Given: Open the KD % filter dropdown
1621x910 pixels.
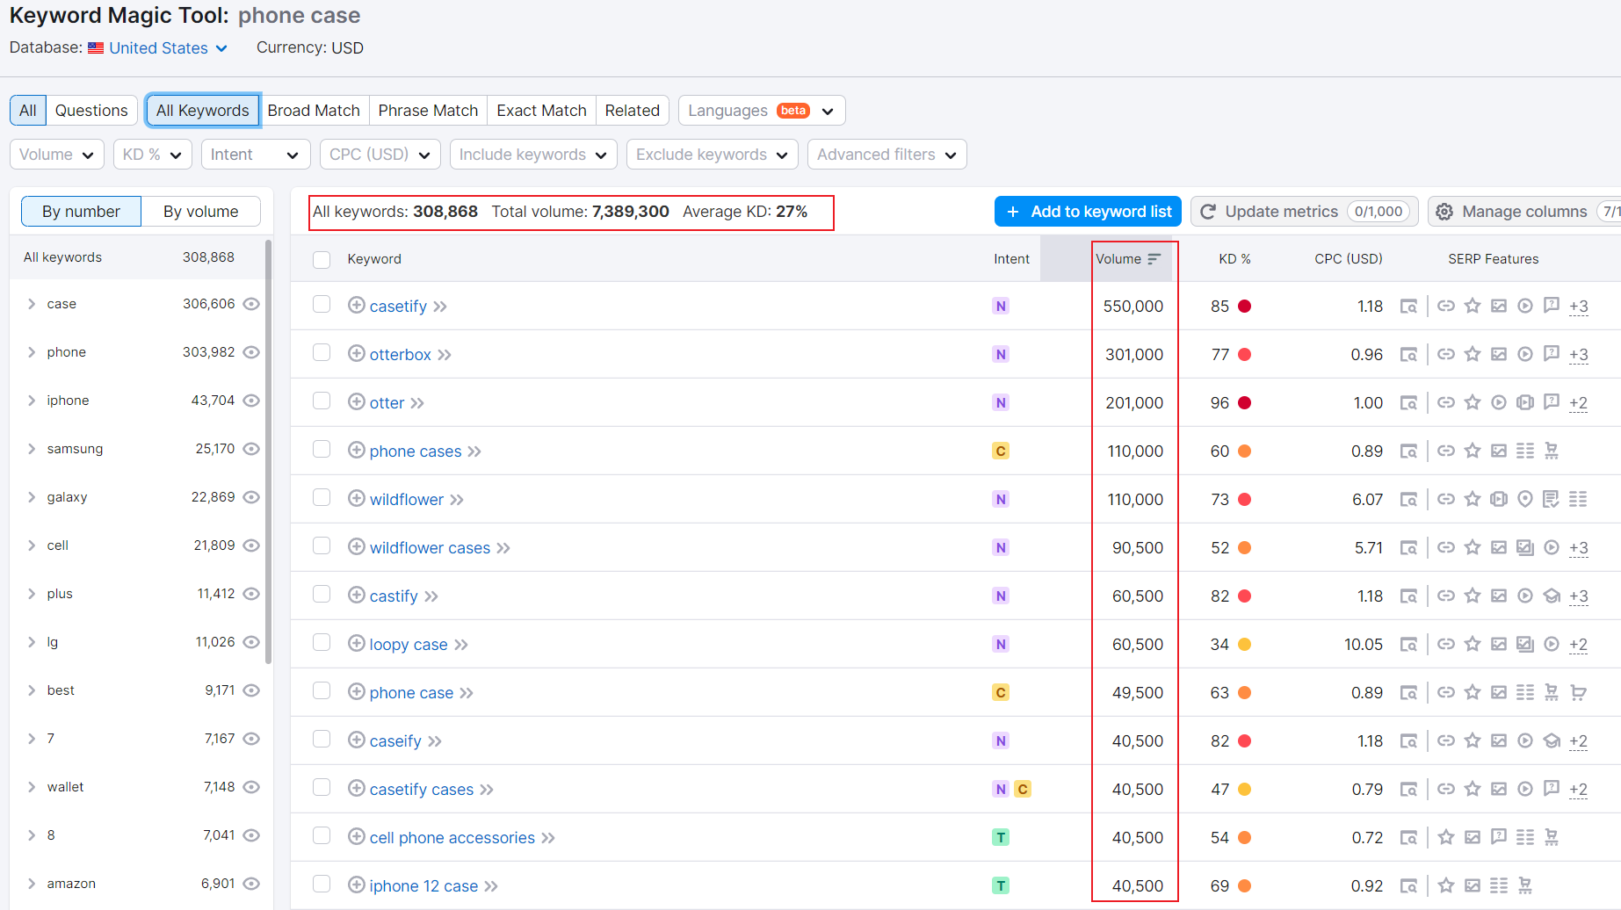Looking at the screenshot, I should coord(153,155).
